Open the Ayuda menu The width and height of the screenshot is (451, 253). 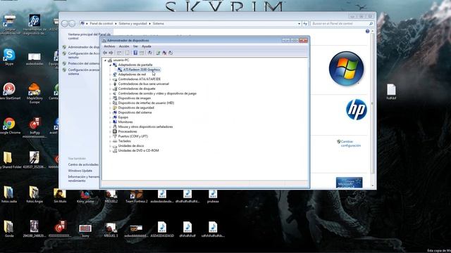147,46
